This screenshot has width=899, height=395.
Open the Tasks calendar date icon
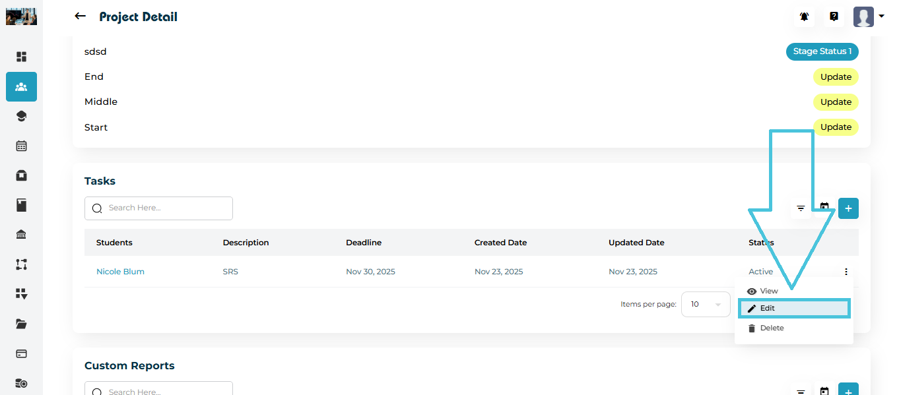click(824, 207)
